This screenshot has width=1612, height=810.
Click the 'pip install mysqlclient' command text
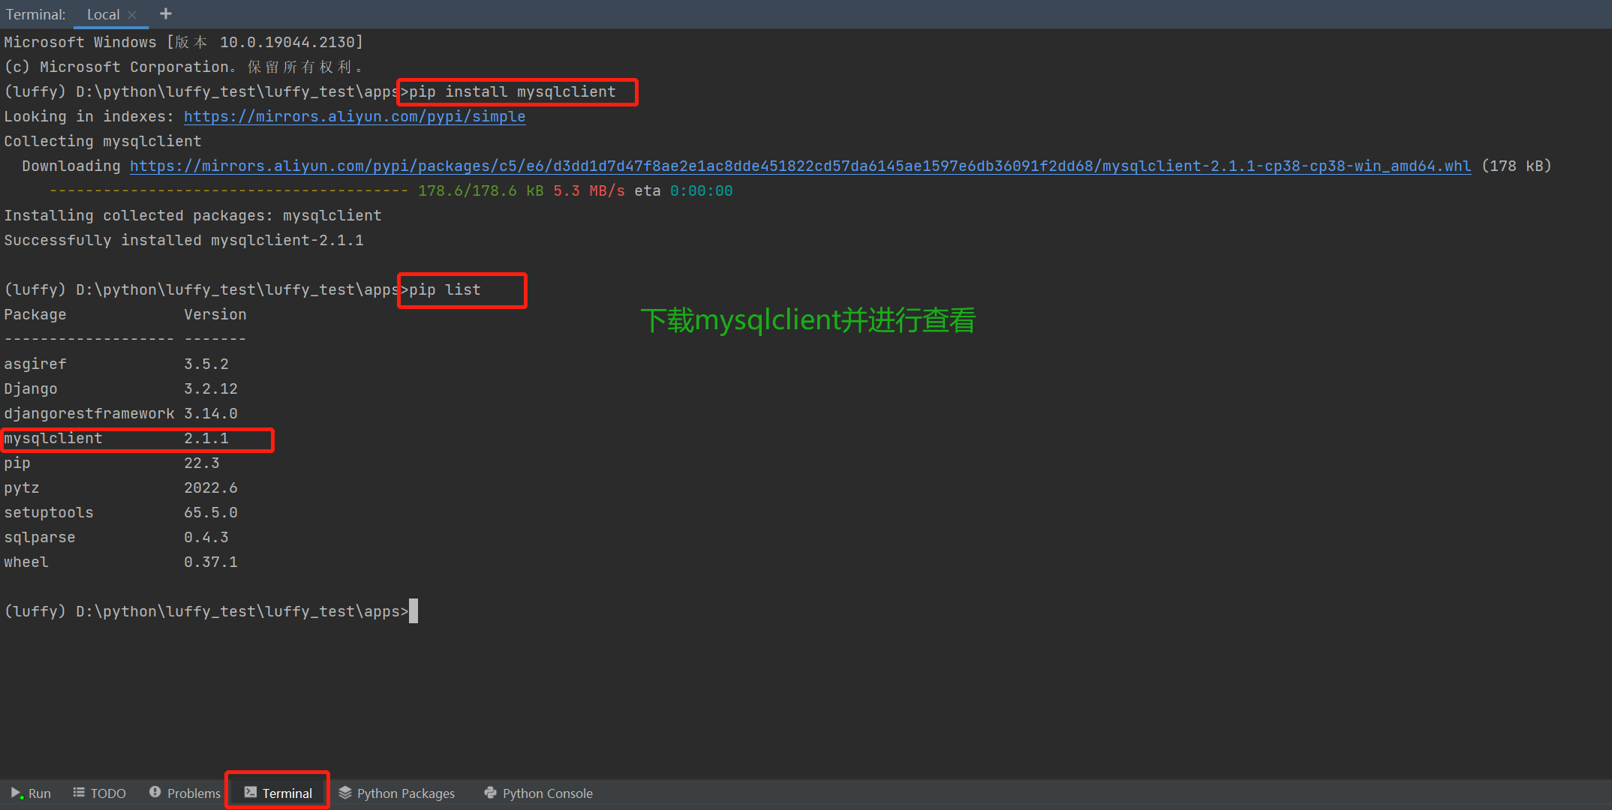pos(513,91)
